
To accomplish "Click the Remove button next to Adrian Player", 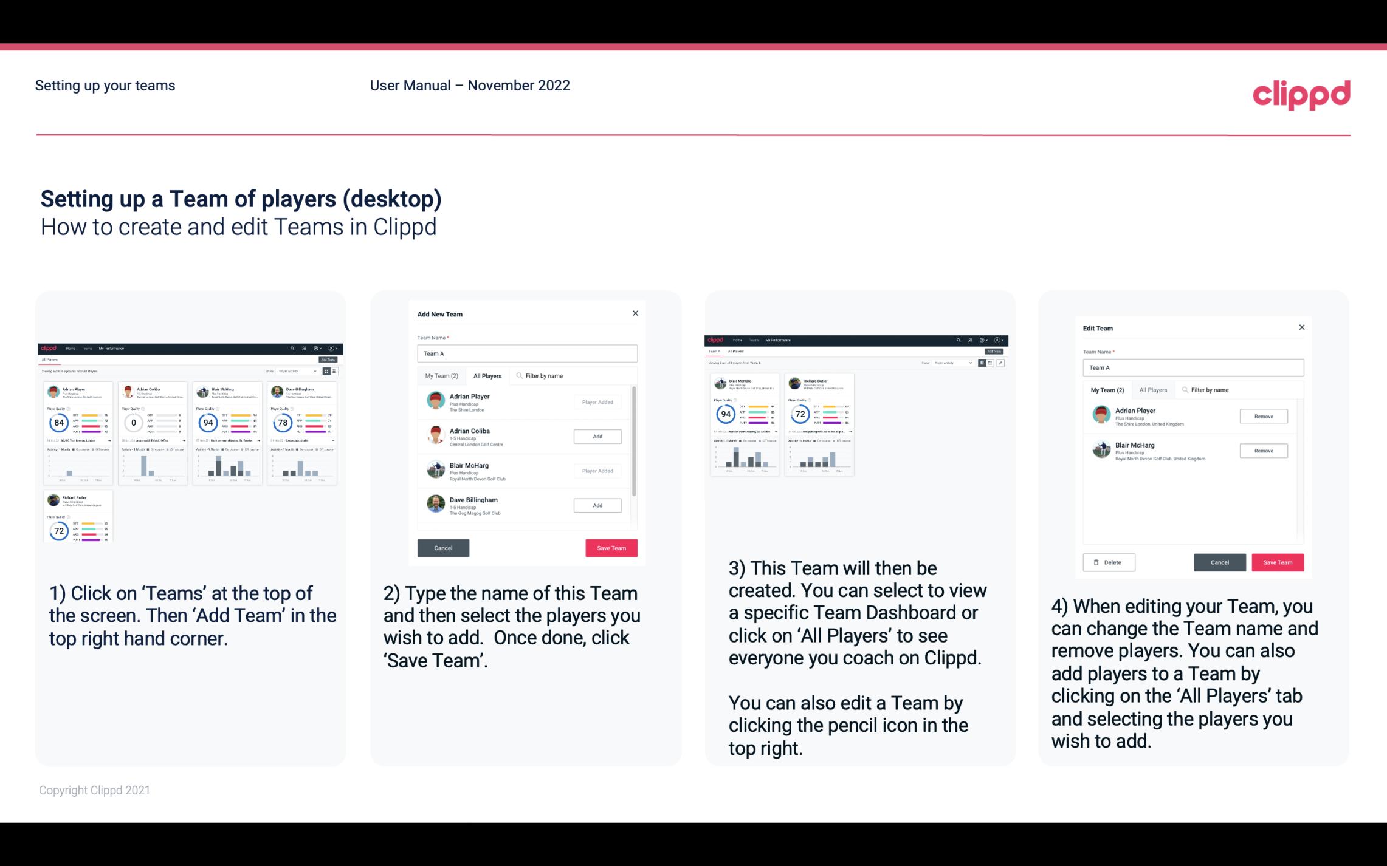I will pos(1263,416).
